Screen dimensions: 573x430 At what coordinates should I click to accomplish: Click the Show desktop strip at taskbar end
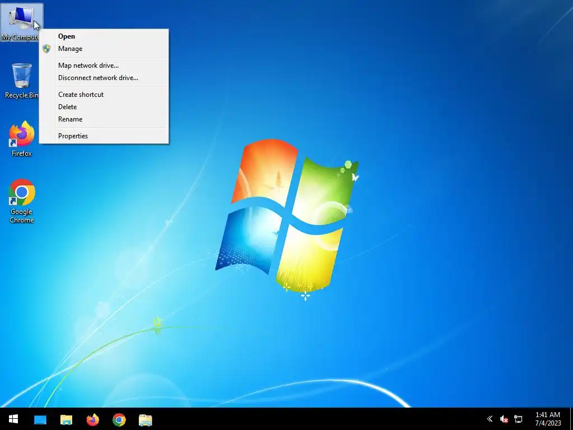point(571,419)
